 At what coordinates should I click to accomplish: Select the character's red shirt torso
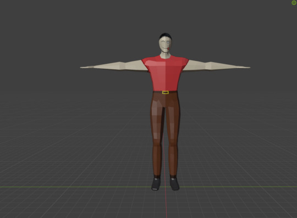point(165,74)
